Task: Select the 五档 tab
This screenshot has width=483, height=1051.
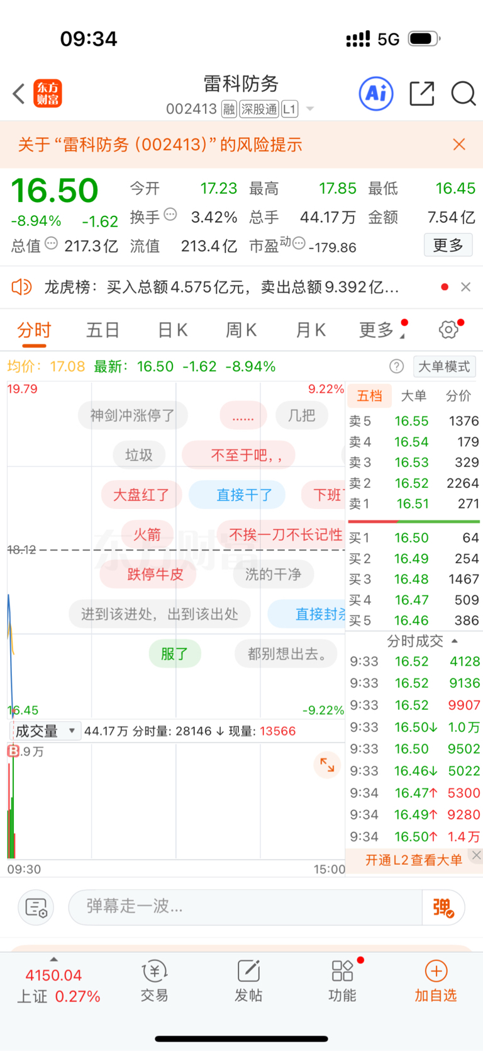Action: 370,396
